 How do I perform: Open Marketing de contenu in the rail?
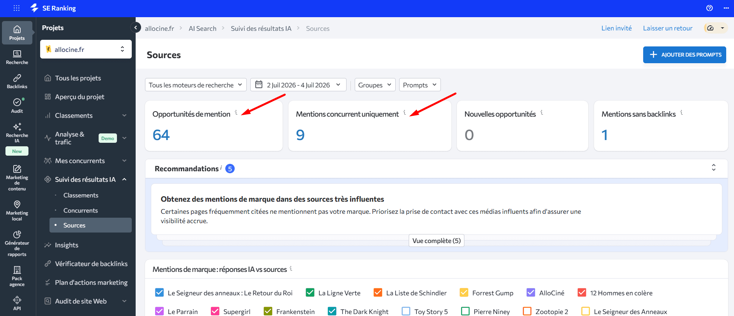click(x=17, y=178)
